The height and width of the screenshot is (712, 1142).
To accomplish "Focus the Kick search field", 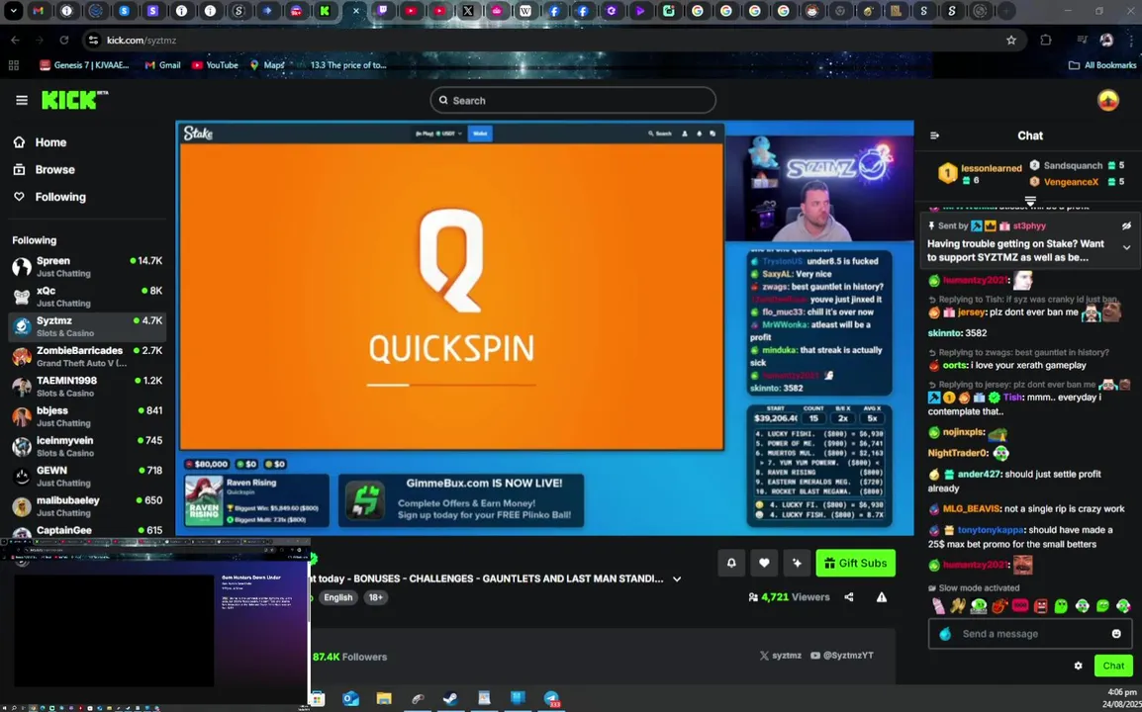I will point(572,101).
